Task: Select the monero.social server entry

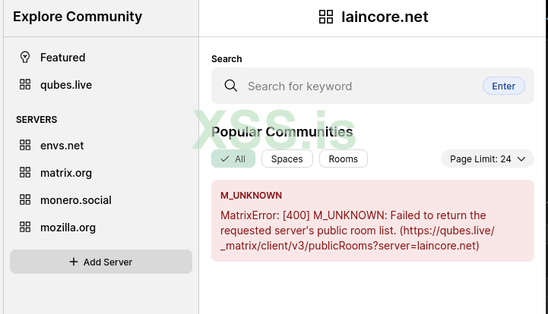Action: tap(76, 200)
